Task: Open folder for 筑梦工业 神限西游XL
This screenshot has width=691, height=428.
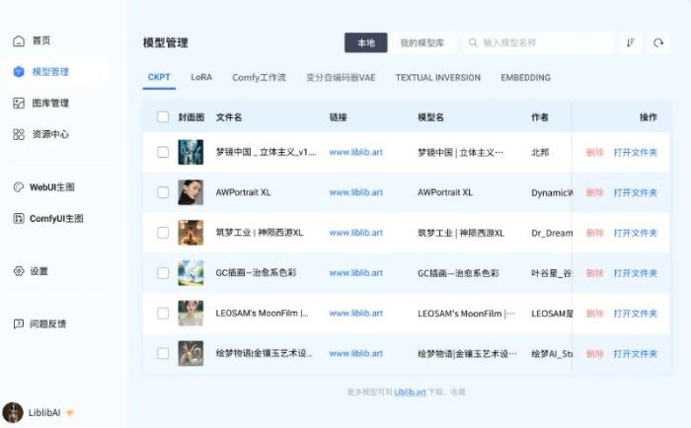Action: [x=636, y=233]
